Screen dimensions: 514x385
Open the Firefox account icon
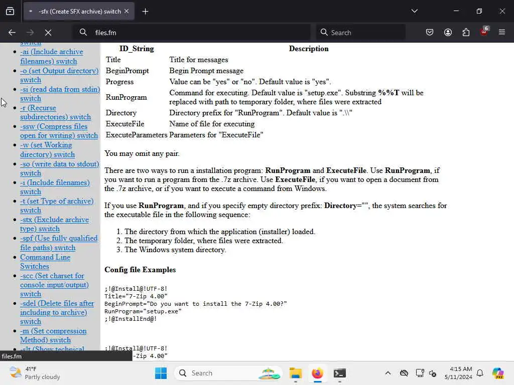pos(448,33)
